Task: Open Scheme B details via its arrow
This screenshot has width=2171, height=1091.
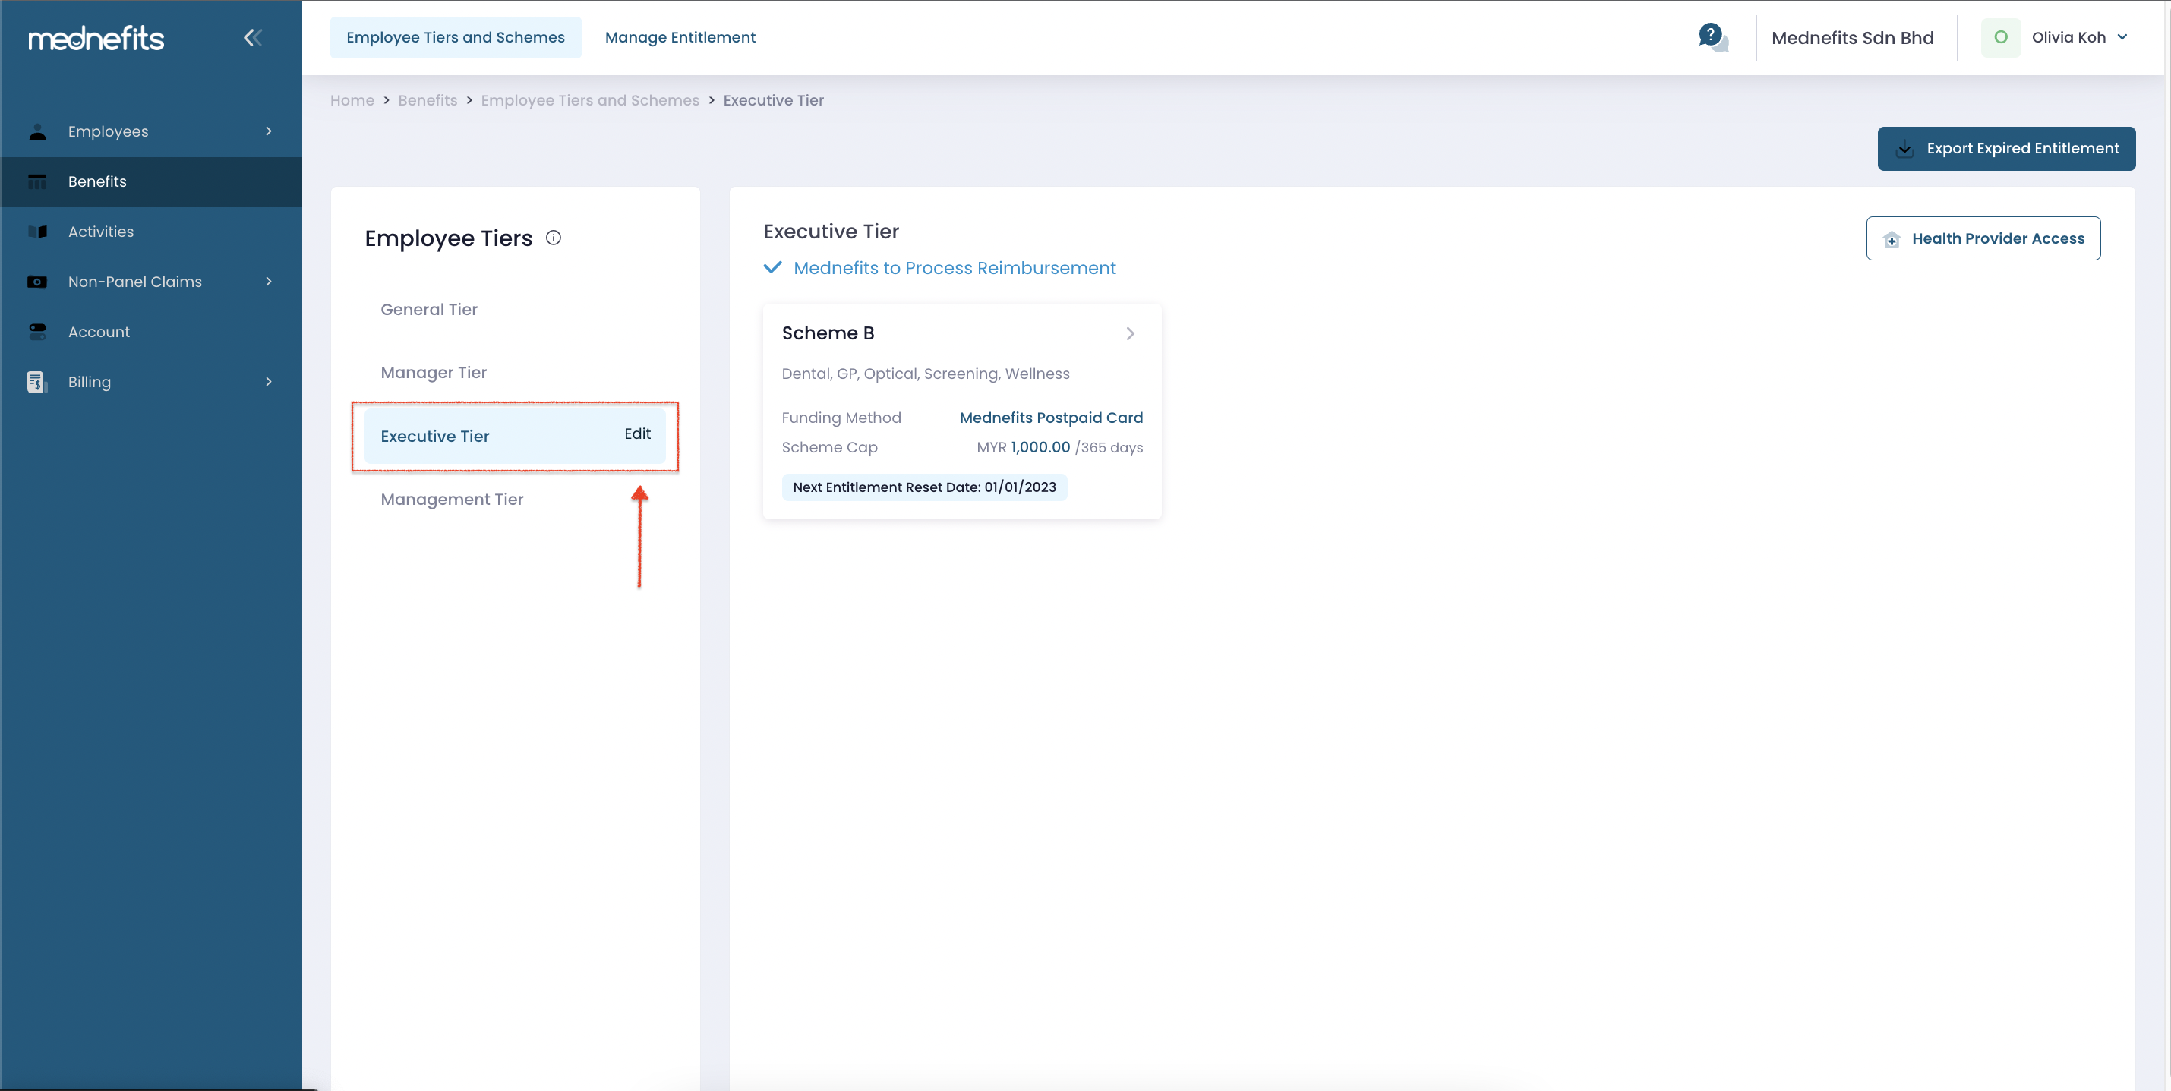Action: pos(1130,333)
